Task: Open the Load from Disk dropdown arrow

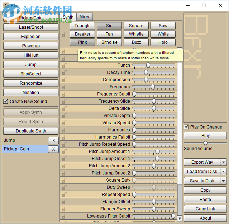Action: 223,172
